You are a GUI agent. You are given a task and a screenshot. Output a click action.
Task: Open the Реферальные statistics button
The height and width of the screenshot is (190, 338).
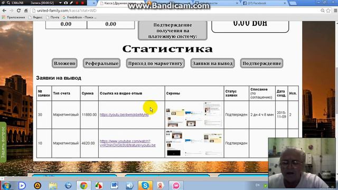point(102,63)
